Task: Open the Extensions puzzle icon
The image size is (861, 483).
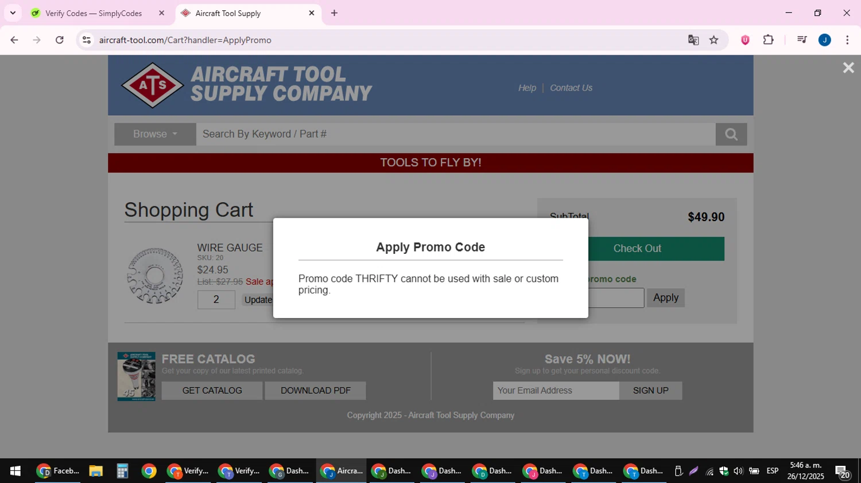Action: pyautogui.click(x=768, y=40)
